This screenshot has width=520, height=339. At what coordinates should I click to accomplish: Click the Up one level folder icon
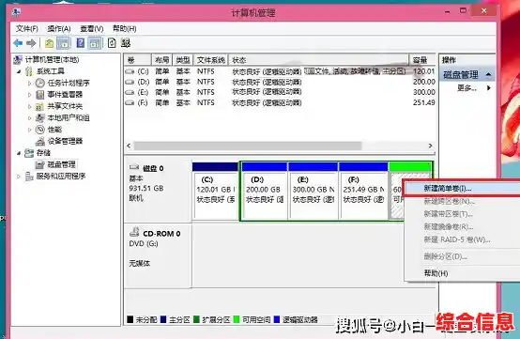pos(50,43)
